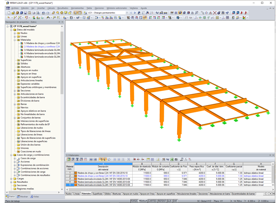Viewport: 280px width, 203px height.
Task: Click the Undo arrow icon
Action: pos(44,13)
